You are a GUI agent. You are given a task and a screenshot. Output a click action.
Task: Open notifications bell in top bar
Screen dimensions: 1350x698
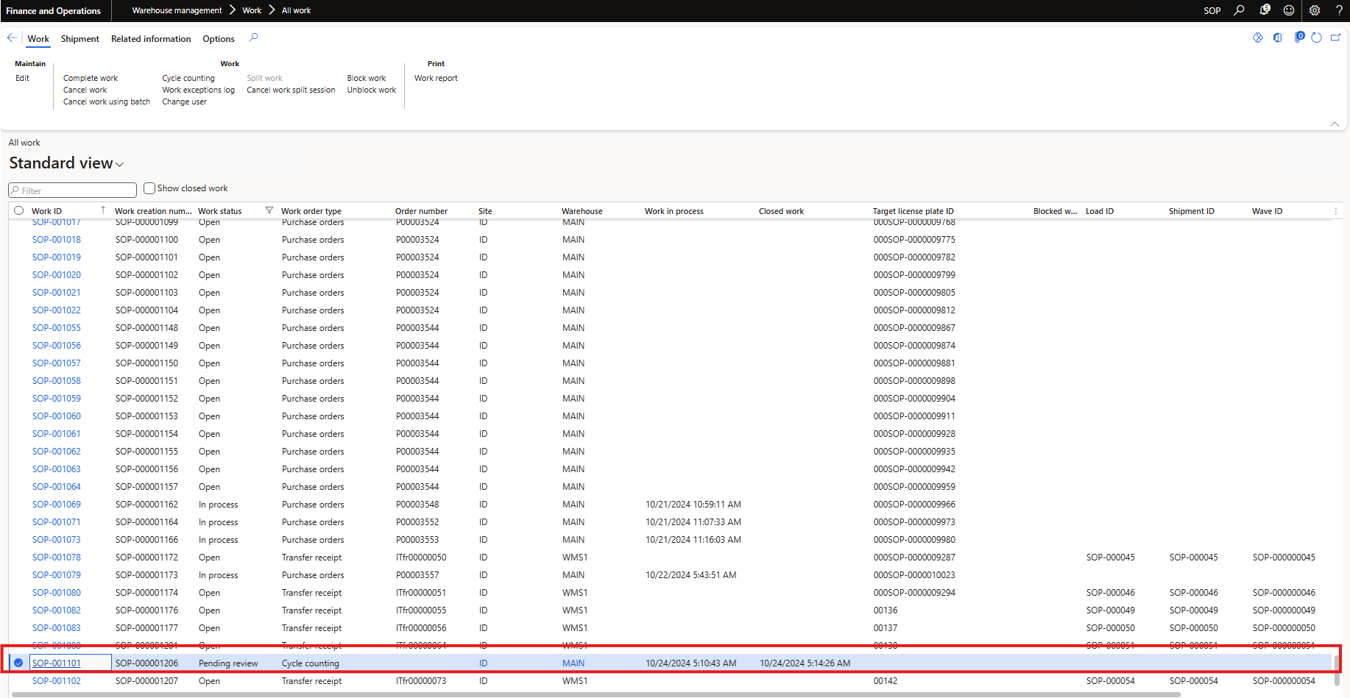pos(1265,10)
